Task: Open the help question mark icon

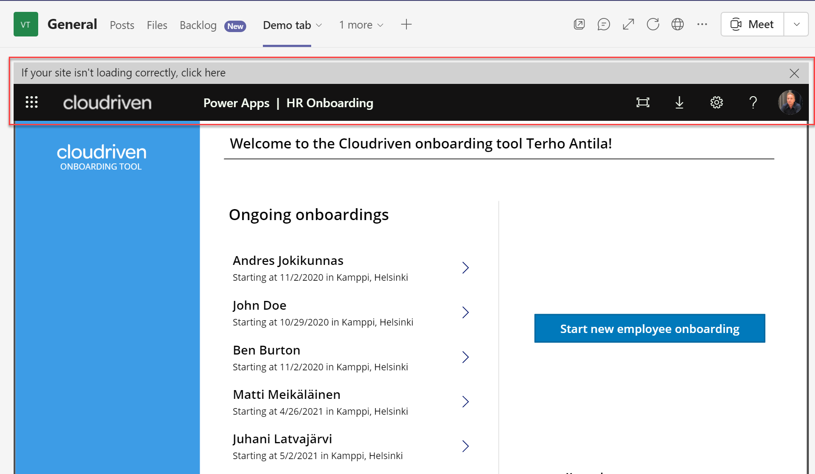Action: tap(753, 102)
